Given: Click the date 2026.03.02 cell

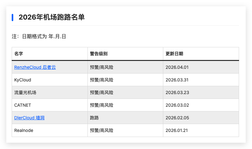Looking at the screenshot, I should pyautogui.click(x=177, y=105).
